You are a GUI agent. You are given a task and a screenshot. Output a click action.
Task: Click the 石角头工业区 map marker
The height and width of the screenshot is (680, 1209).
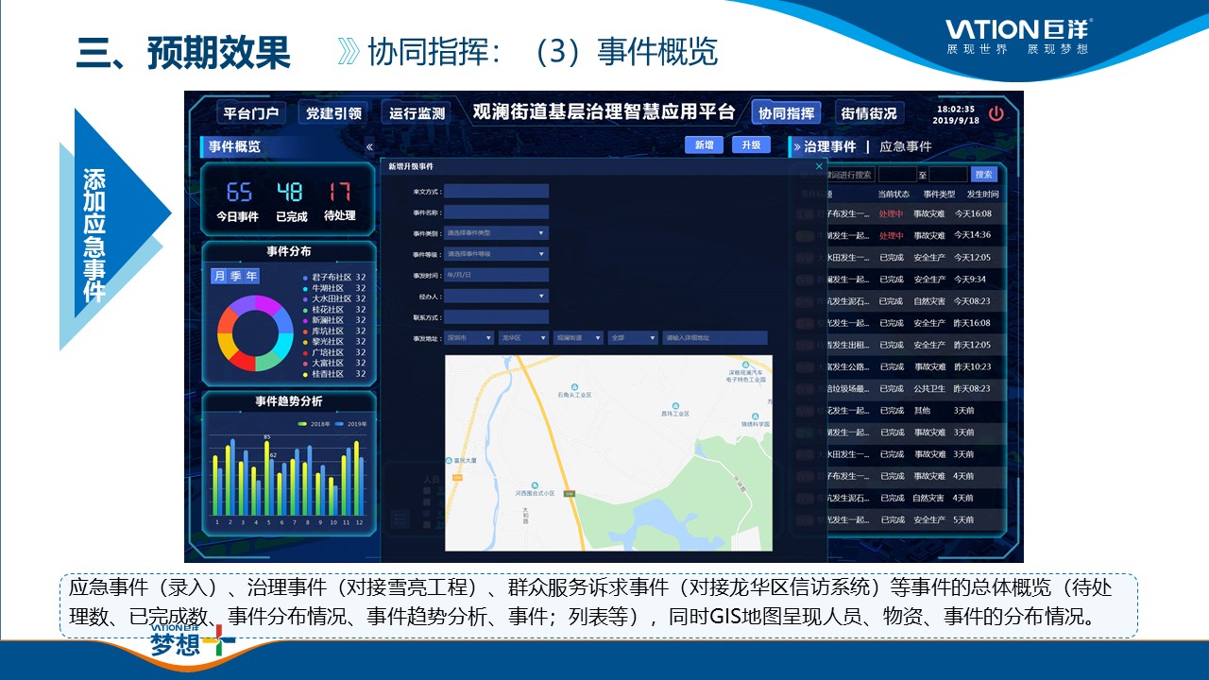pyautogui.click(x=573, y=385)
